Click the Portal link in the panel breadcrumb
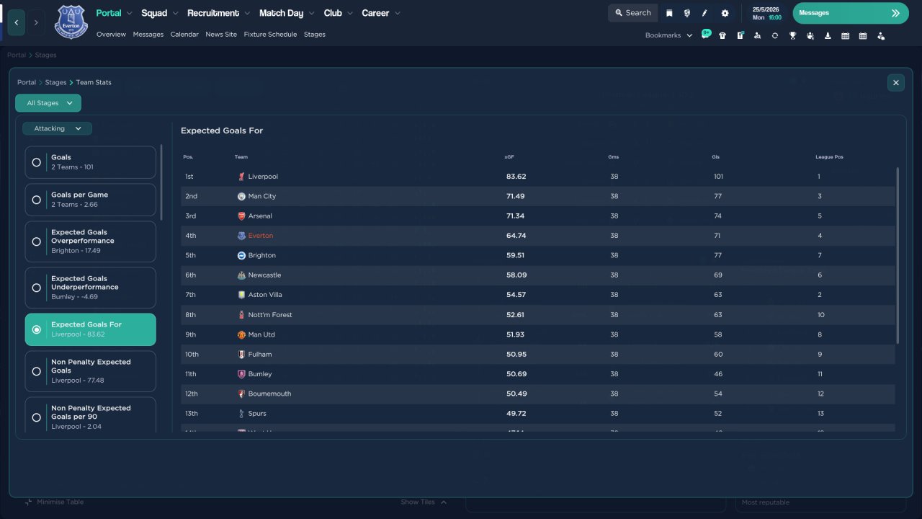Image resolution: width=922 pixels, height=519 pixels. click(x=27, y=83)
